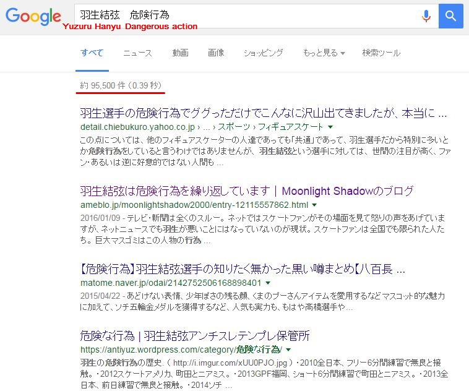469x391 pixels.
Task: Open the 危険な行為 | 羽生結弦アンチスレテンプレ保管所 result
Action: click(x=195, y=336)
